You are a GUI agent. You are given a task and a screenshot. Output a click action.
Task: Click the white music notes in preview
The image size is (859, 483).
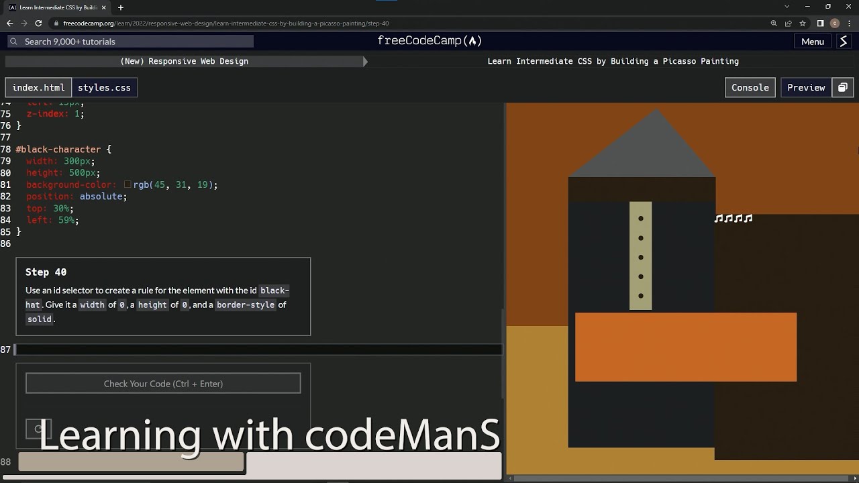point(734,218)
